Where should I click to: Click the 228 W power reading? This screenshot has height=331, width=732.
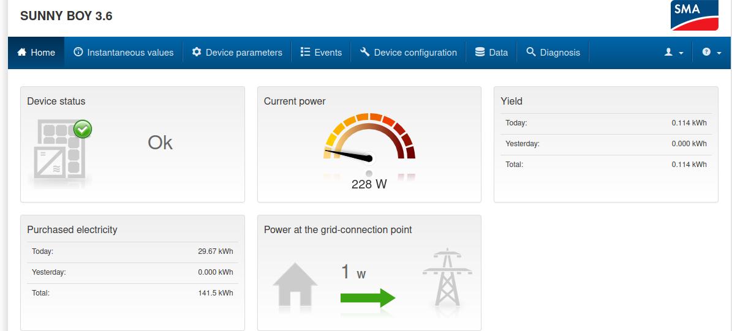(369, 184)
